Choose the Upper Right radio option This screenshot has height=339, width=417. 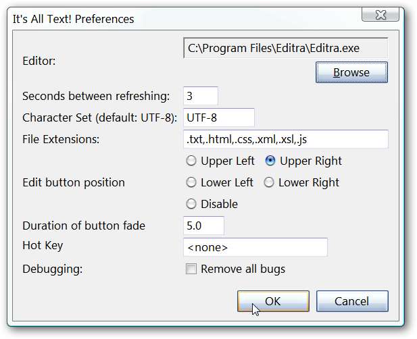coord(271,161)
